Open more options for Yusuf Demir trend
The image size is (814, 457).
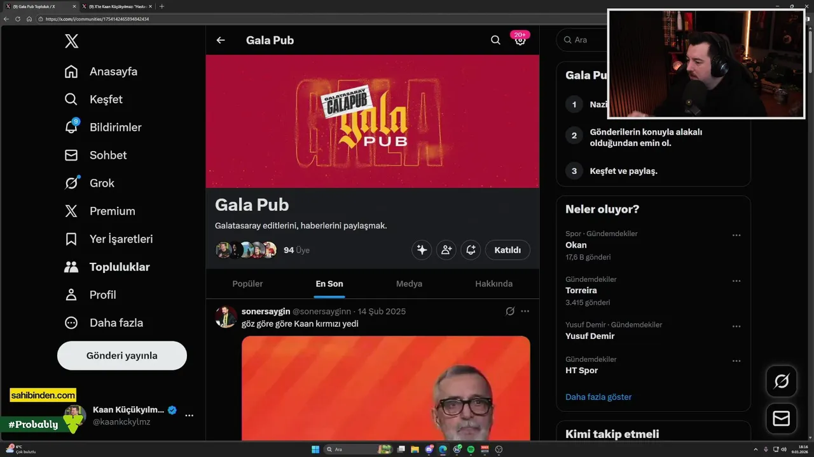pyautogui.click(x=736, y=327)
